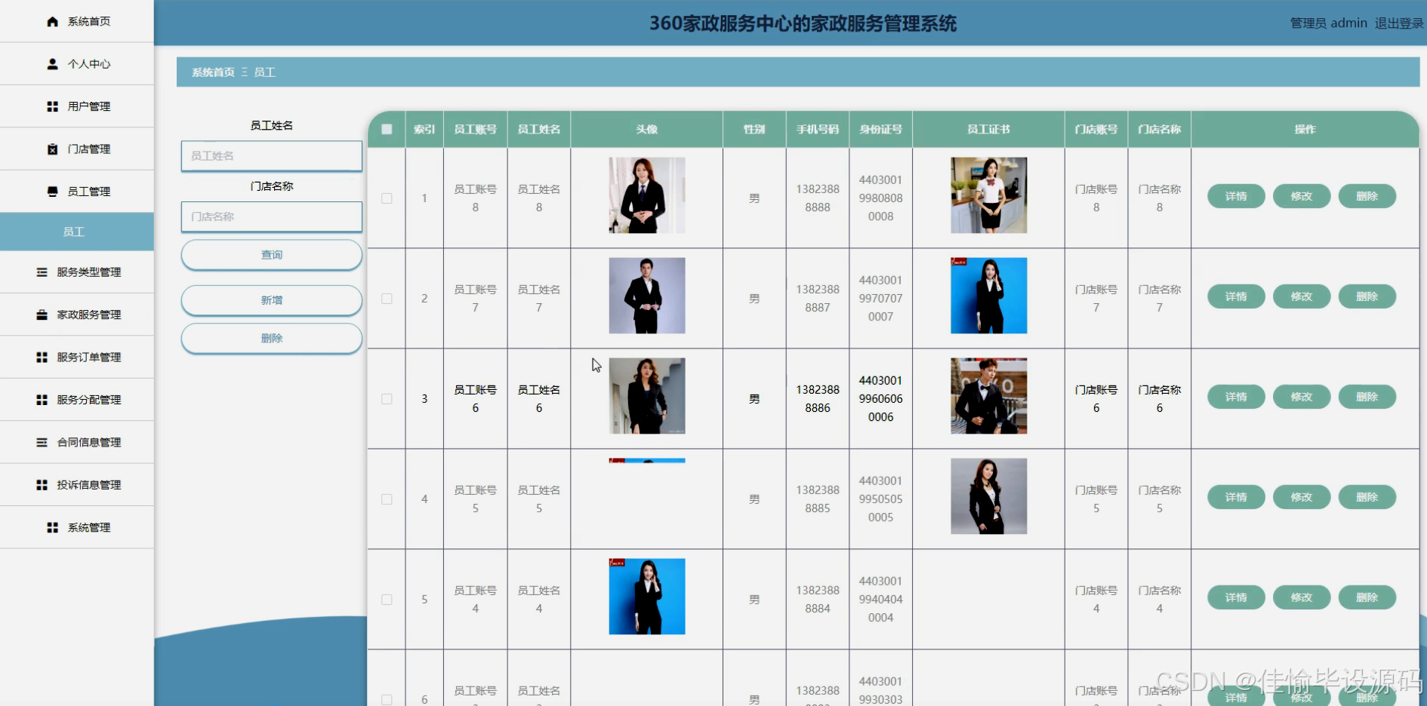Click the list icon beside 服务类型管理
Image resolution: width=1427 pixels, height=706 pixels.
pos(42,272)
